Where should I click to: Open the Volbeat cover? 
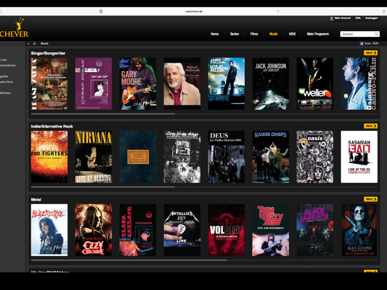pyautogui.click(x=226, y=230)
